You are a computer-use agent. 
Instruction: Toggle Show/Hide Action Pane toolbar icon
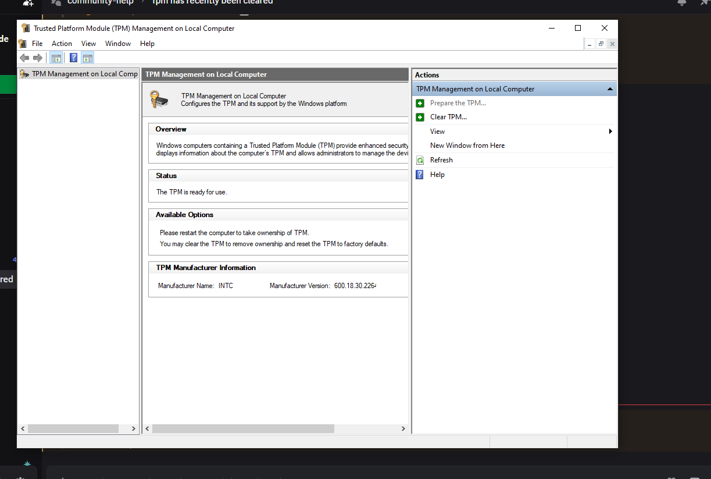(88, 58)
